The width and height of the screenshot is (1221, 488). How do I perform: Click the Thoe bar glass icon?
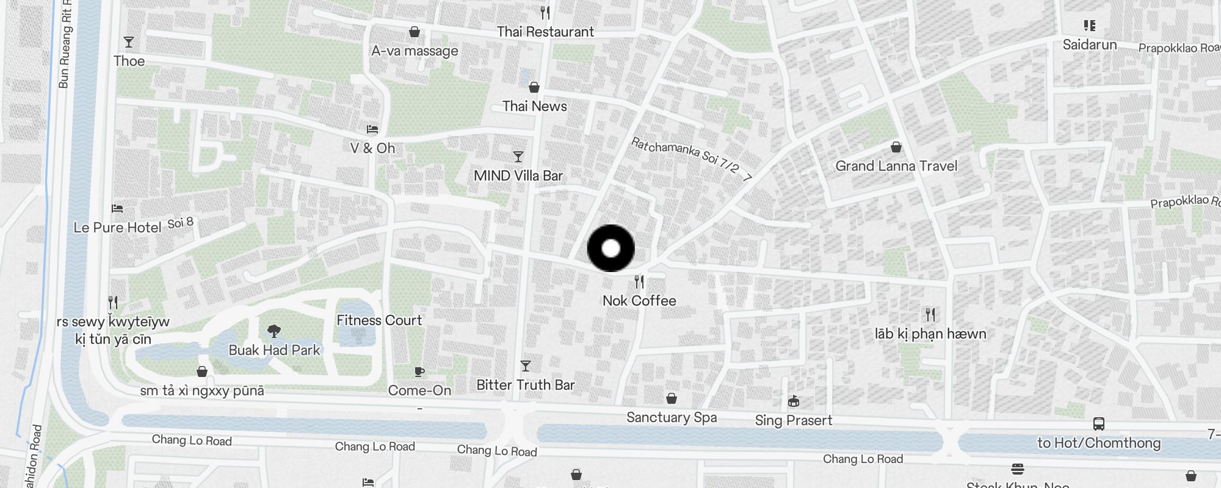(129, 42)
